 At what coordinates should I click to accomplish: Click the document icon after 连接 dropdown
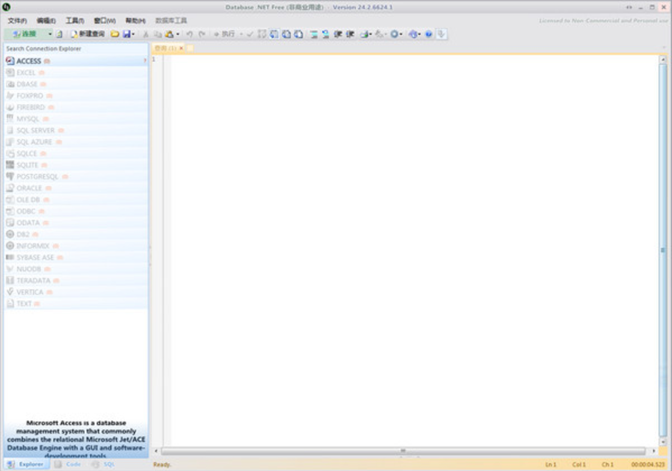59,34
